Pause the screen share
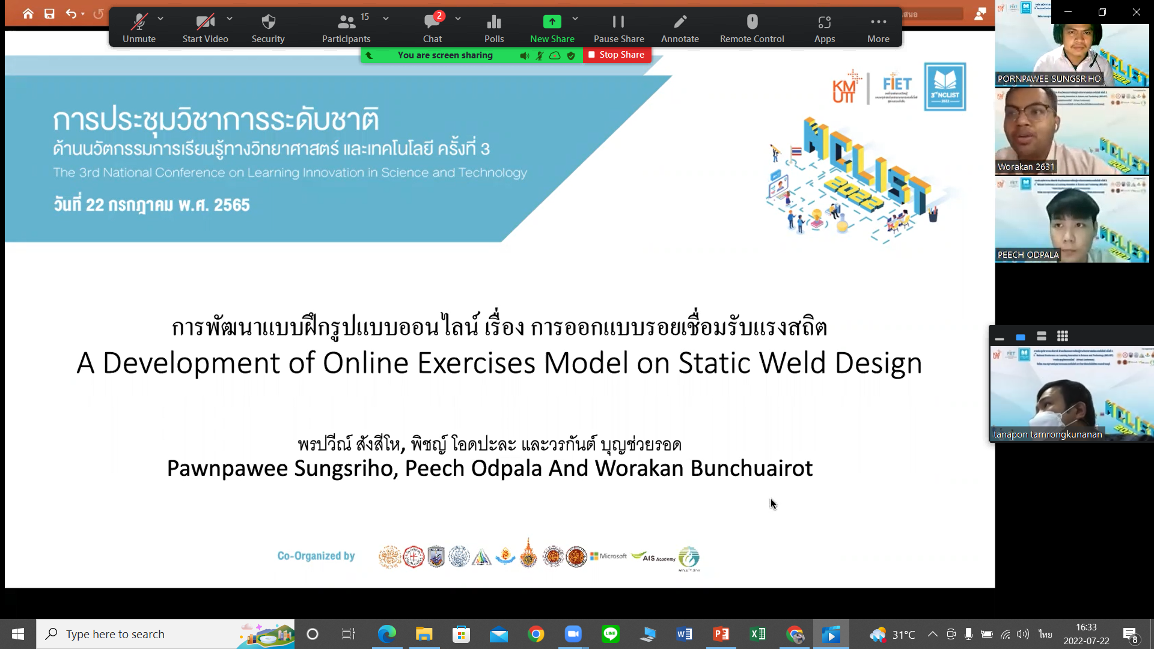This screenshot has height=649, width=1154. click(x=618, y=28)
